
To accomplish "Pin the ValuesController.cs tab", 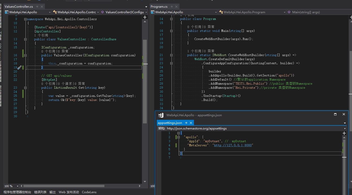I will 38,6.
